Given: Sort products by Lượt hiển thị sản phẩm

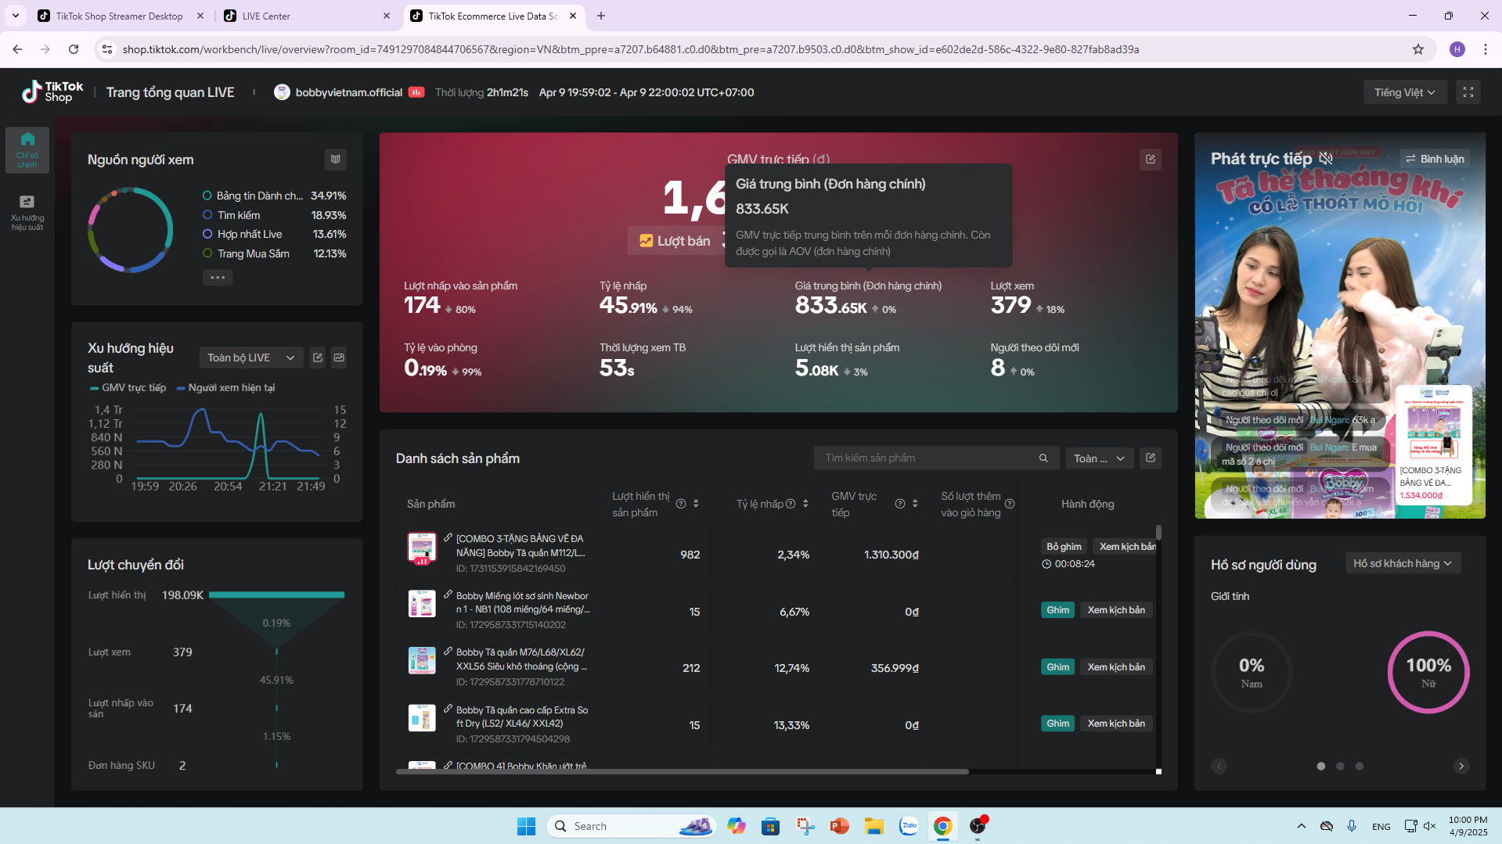Looking at the screenshot, I should 696,505.
